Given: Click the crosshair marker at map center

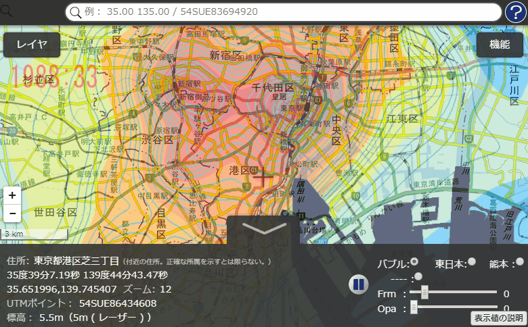Looking at the screenshot, I should pos(263,178).
